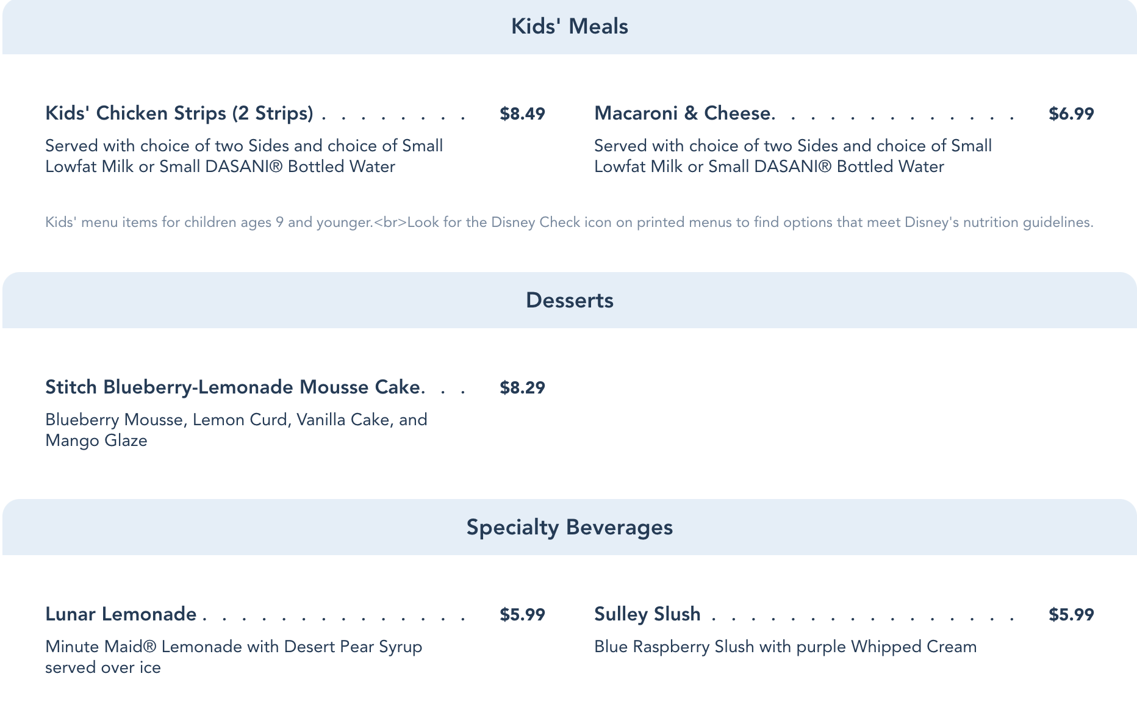Click the $8.29 mousse cake price
This screenshot has height=715, width=1137.
(522, 388)
